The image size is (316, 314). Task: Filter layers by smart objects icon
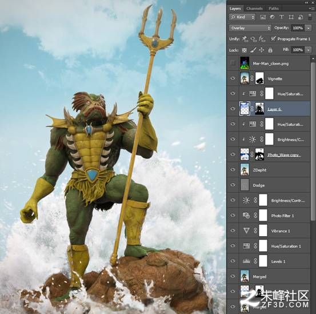click(301, 17)
